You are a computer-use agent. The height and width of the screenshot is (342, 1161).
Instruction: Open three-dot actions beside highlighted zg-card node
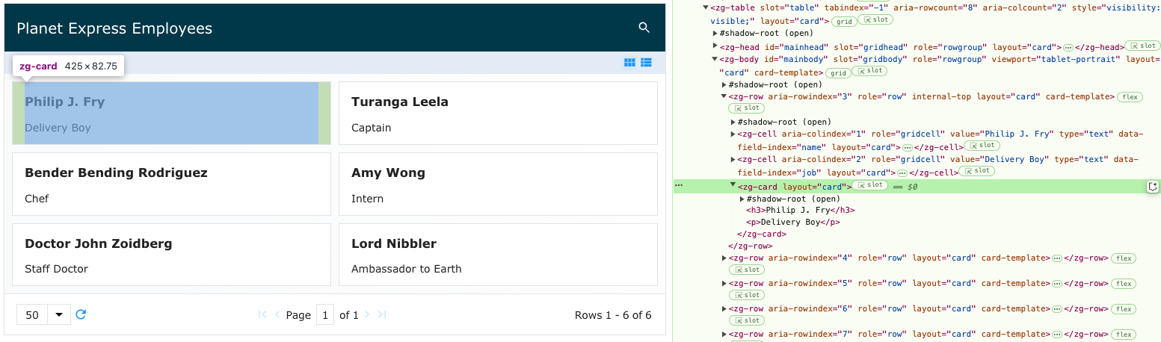[x=679, y=184]
